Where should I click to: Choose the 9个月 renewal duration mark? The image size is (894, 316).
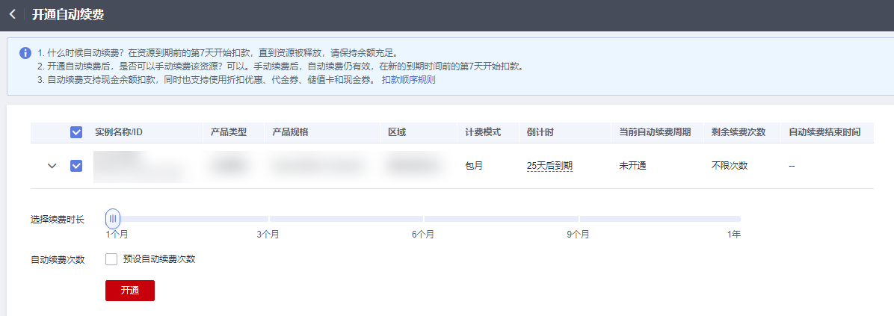[578, 234]
